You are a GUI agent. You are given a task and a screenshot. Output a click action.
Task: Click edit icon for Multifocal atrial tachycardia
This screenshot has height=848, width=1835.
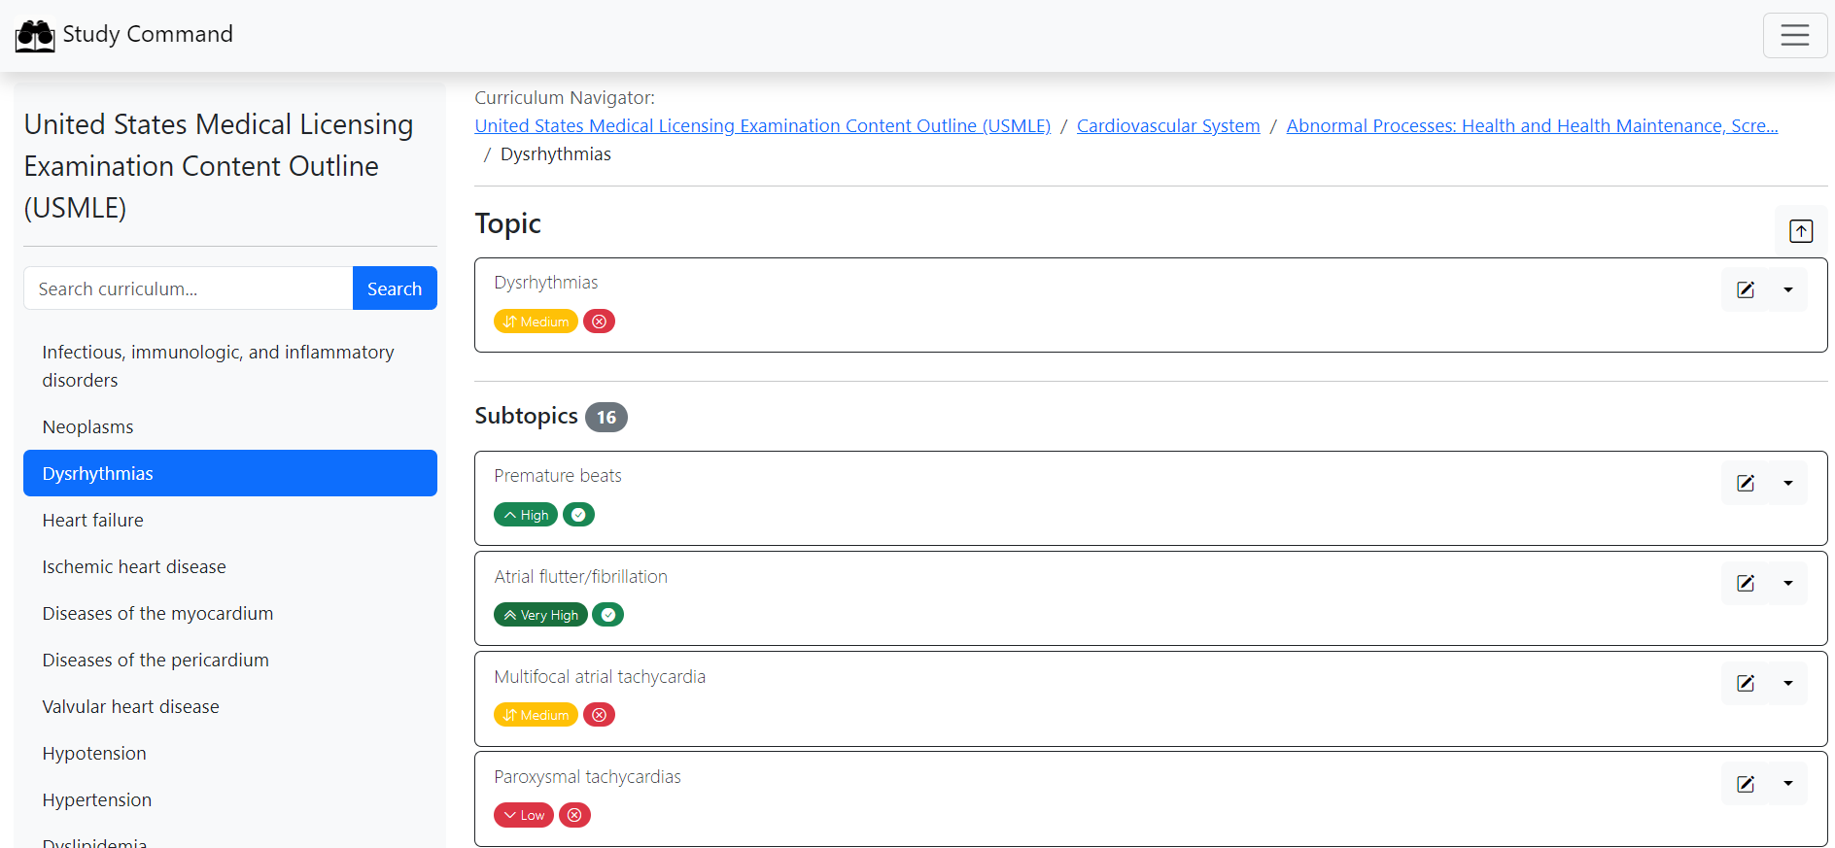pyautogui.click(x=1746, y=684)
